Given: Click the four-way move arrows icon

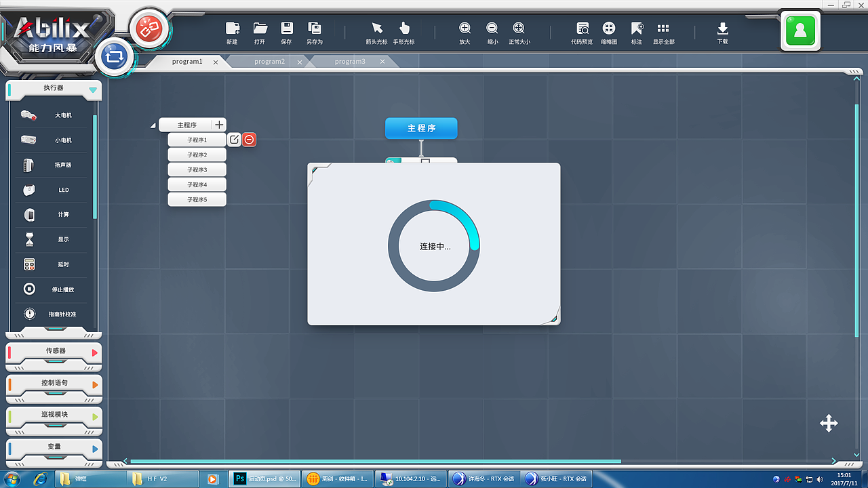Looking at the screenshot, I should pyautogui.click(x=829, y=424).
